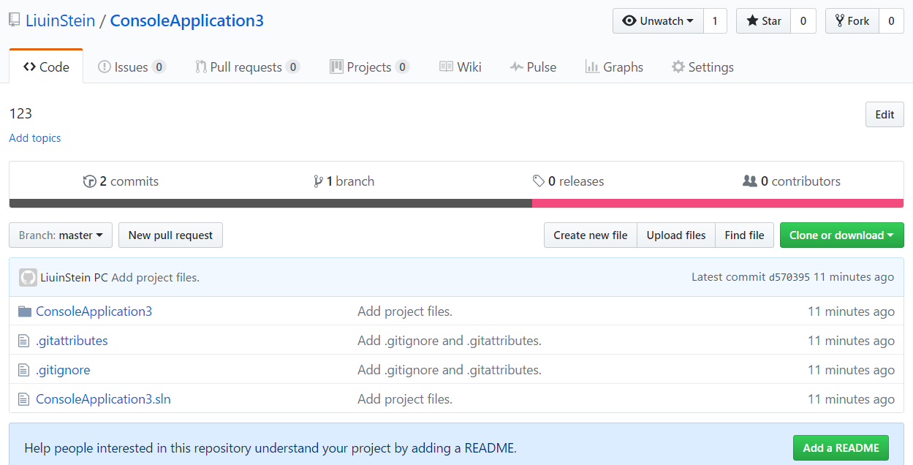The image size is (913, 465).
Task: Switch to the Pull requests tab
Action: [x=246, y=67]
